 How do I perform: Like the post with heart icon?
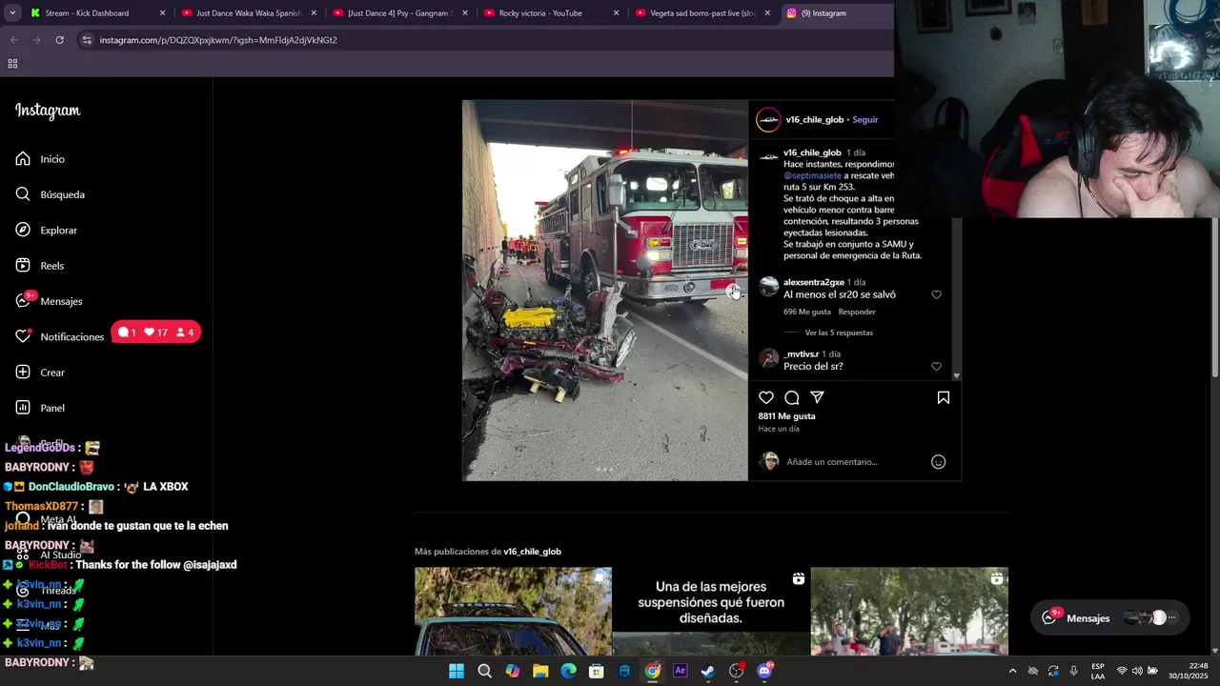coord(766,397)
